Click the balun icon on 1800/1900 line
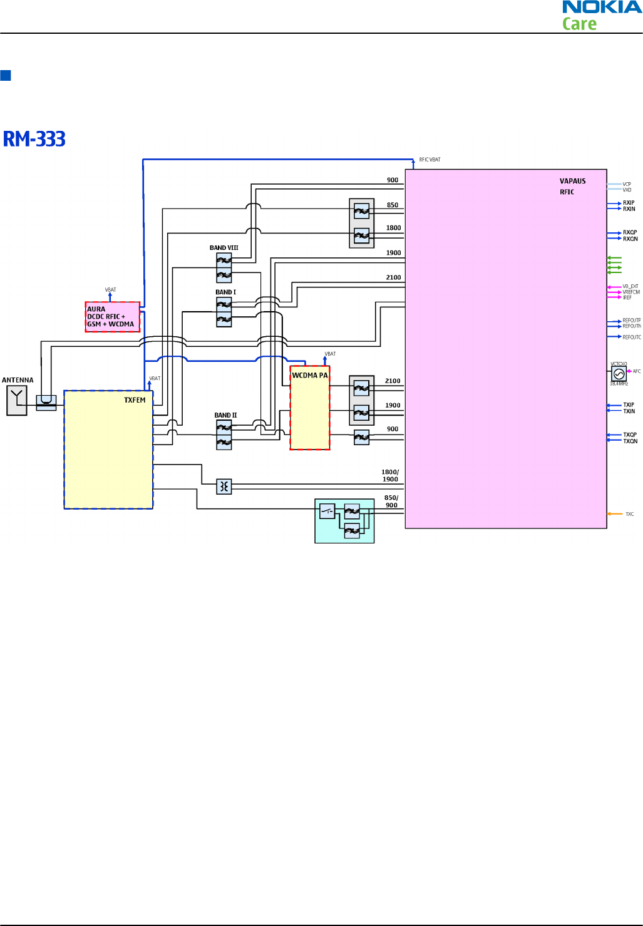Screen dimensions: 643x926 [x=224, y=486]
